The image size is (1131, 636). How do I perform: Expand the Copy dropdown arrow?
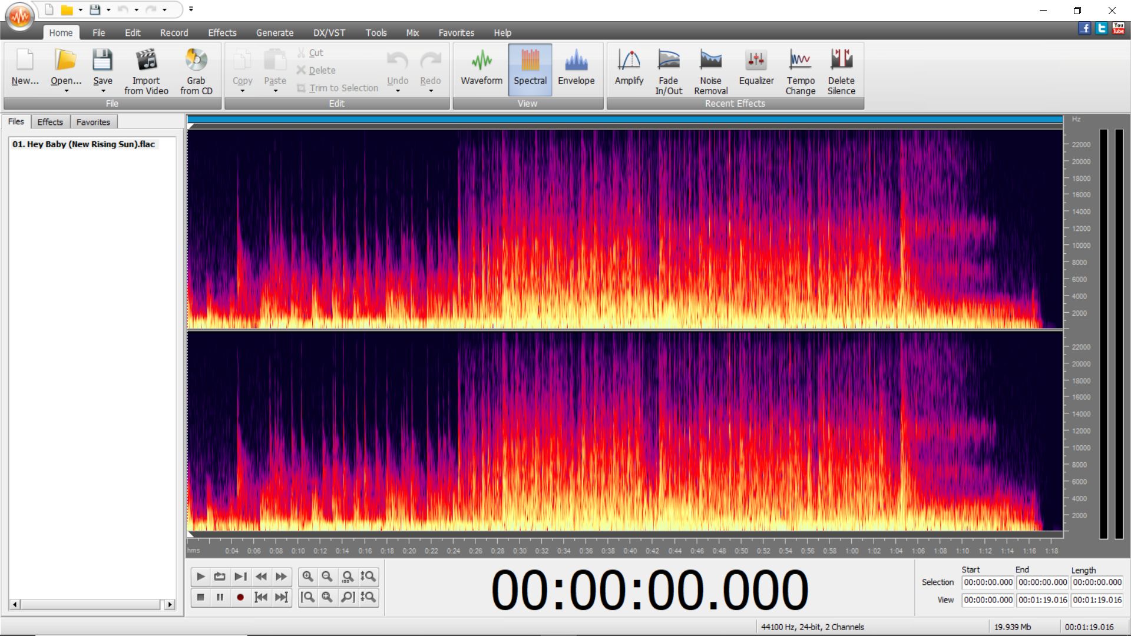242,91
